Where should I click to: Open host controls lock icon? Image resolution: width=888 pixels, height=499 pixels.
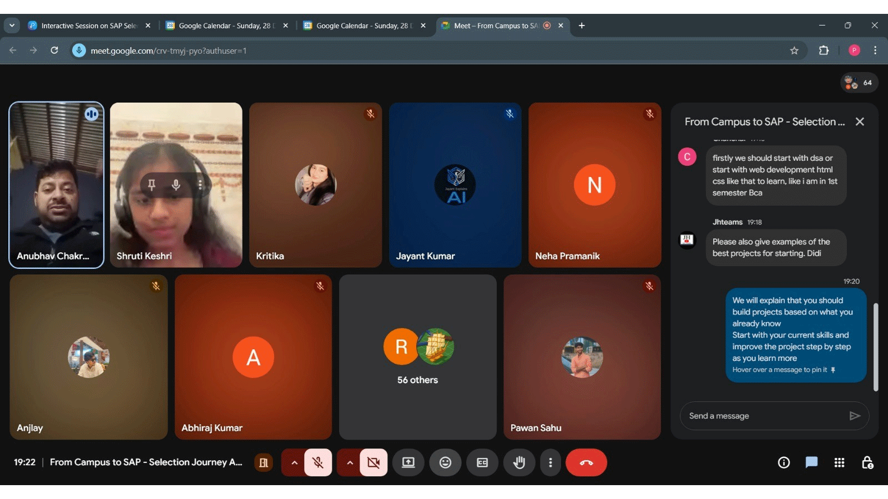pyautogui.click(x=867, y=462)
